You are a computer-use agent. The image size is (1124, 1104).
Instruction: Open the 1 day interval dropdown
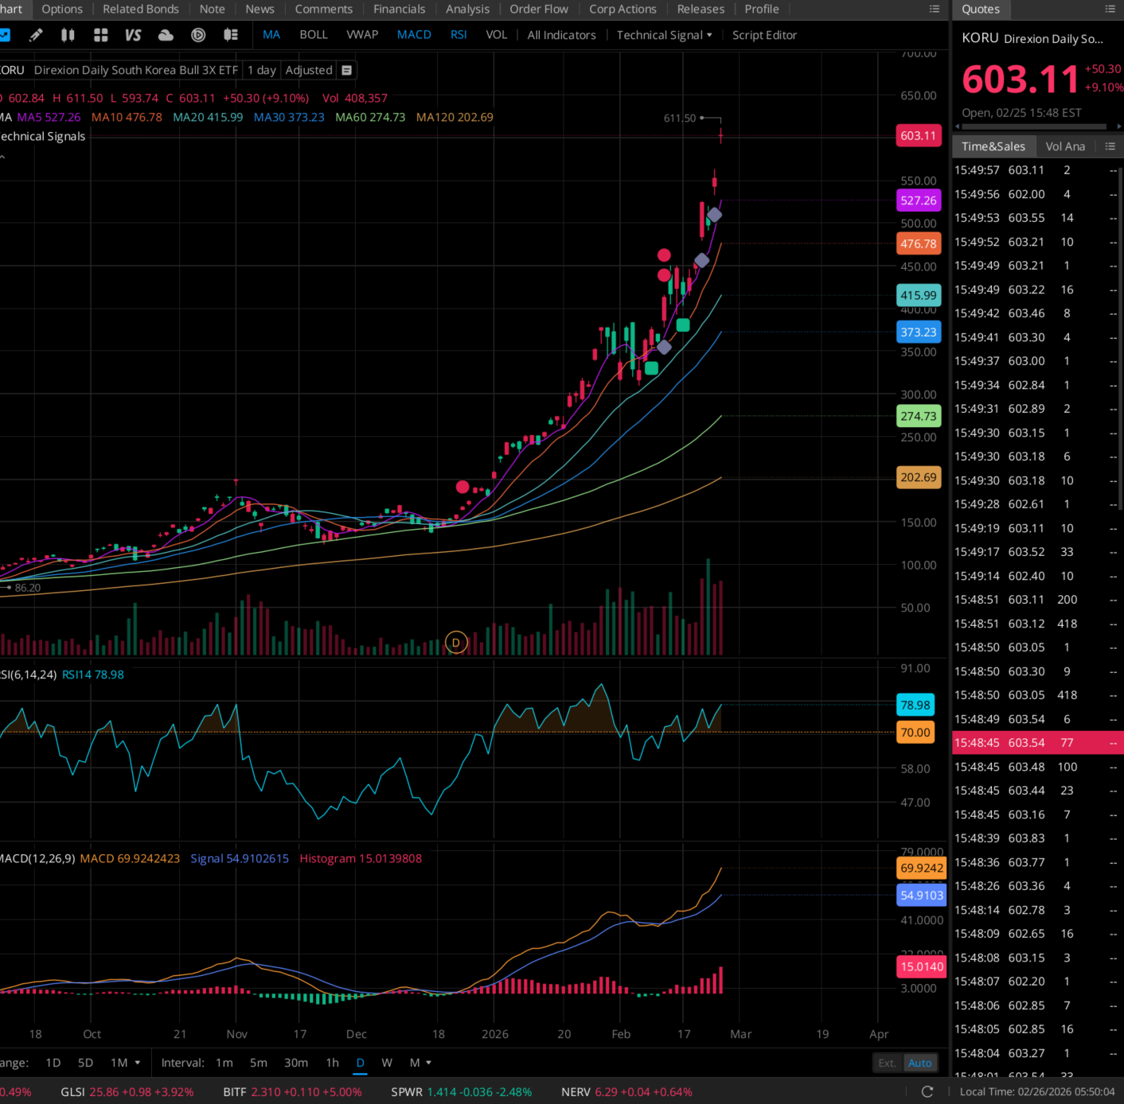[x=262, y=70]
